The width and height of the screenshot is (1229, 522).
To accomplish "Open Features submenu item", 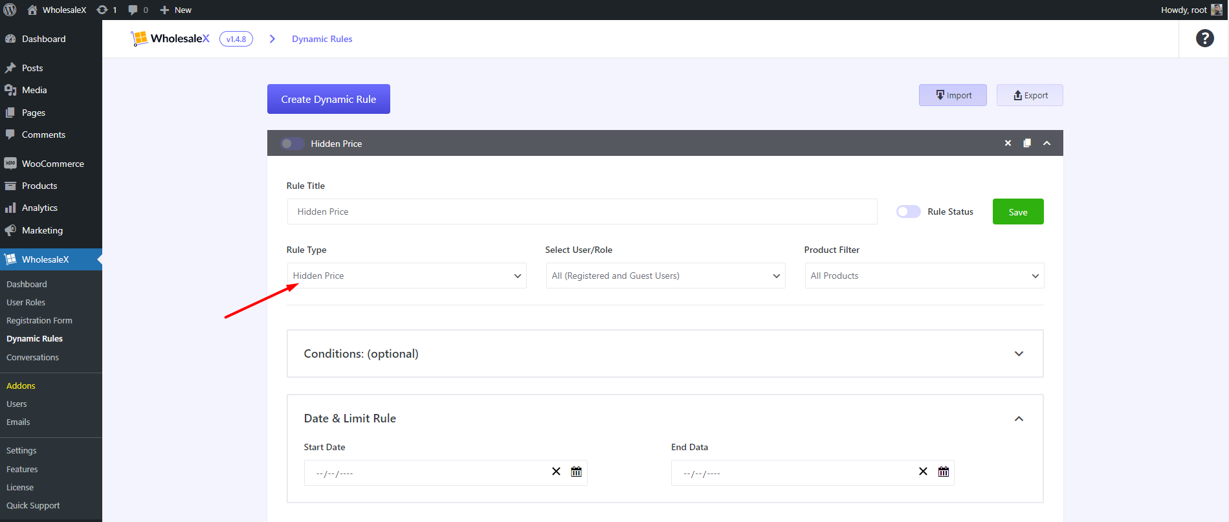I will coord(22,469).
